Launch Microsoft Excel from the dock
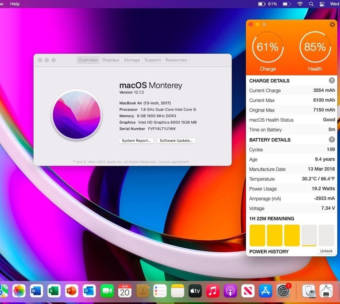The height and width of the screenshot is (304, 340). point(54,291)
